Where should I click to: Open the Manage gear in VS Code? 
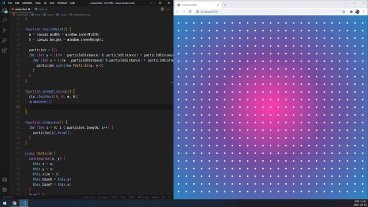(x=5, y=190)
